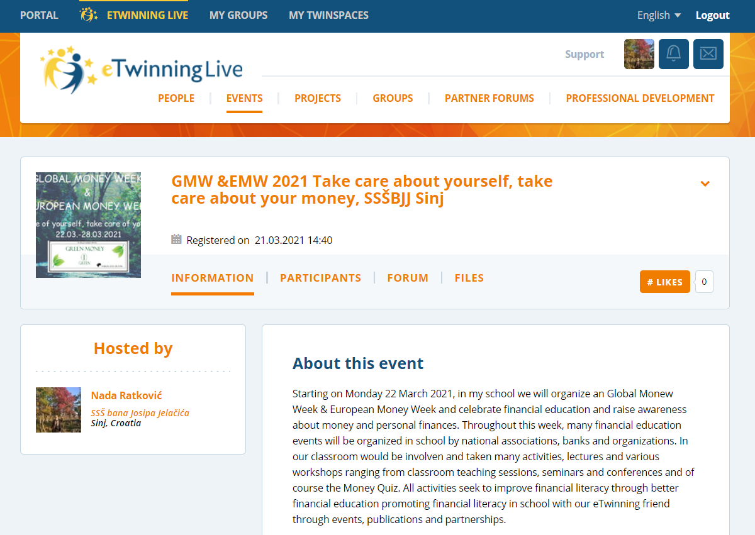Navigate to PROJECTS section

318,98
